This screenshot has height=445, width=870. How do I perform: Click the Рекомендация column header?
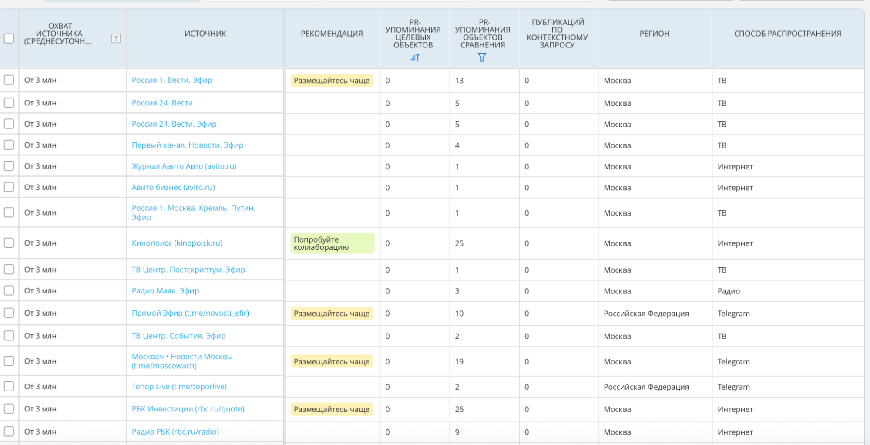pos(332,34)
